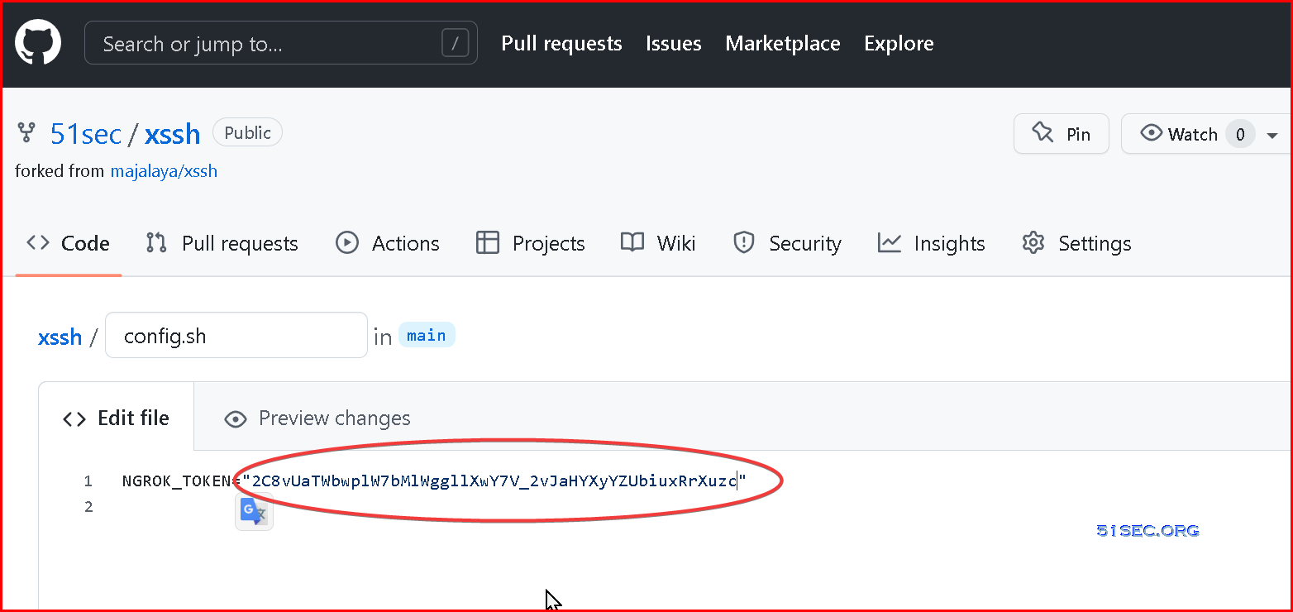Watch the repository
1293x612 pixels.
coord(1190,134)
